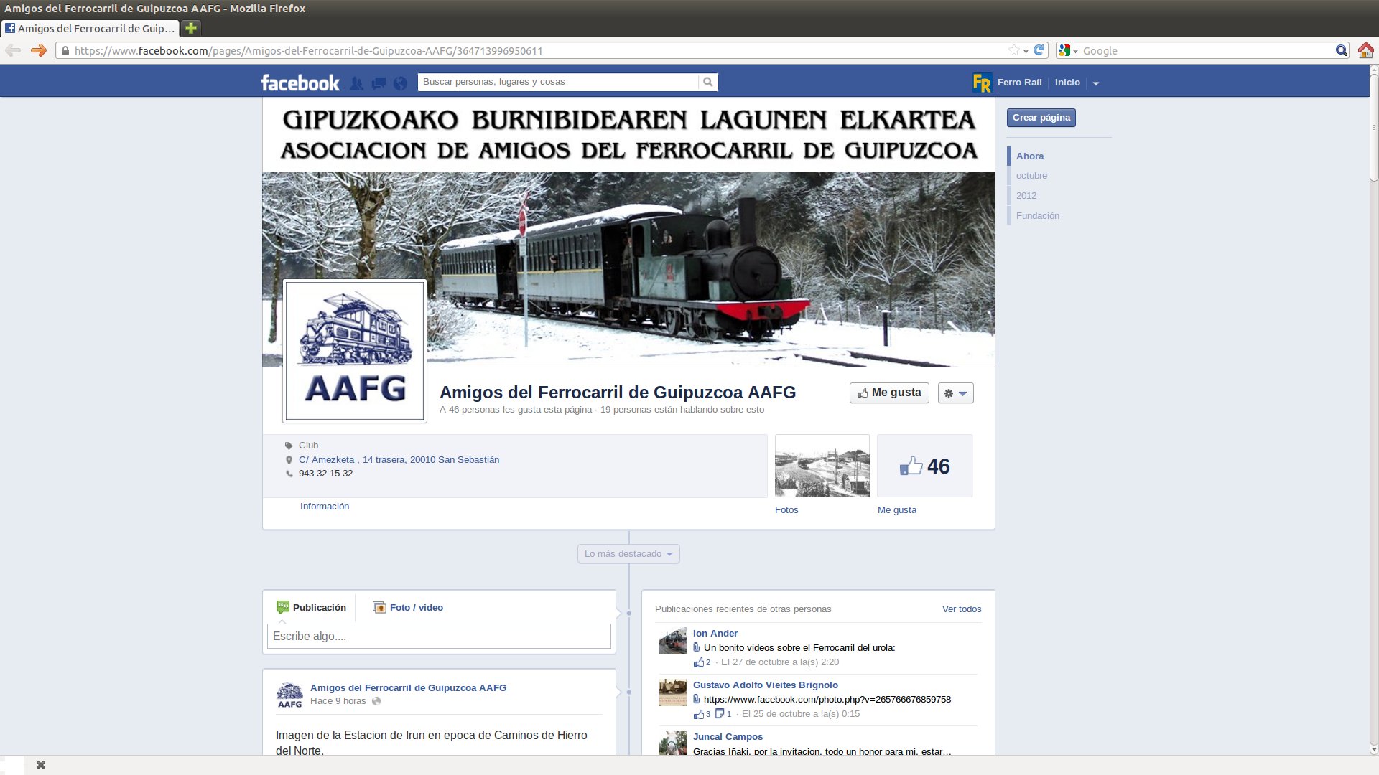Click the Ver todos link

click(962, 609)
